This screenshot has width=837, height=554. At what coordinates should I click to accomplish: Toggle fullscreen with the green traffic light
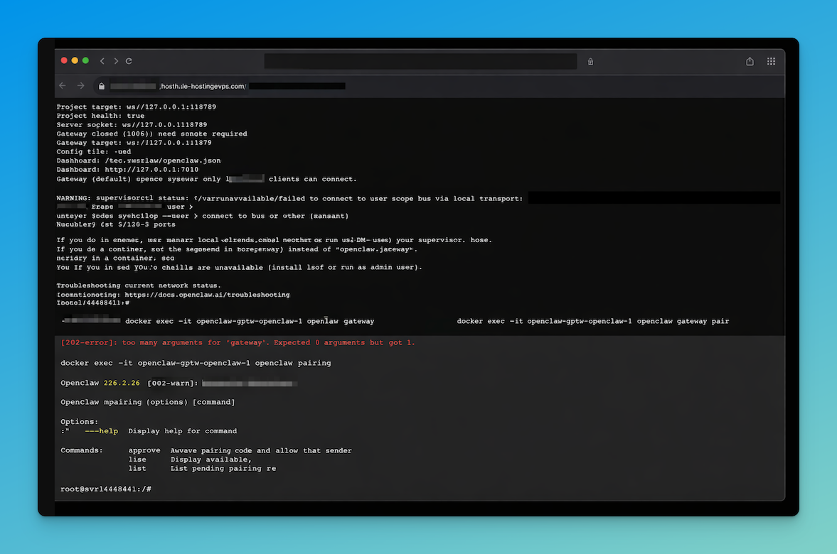pyautogui.click(x=85, y=61)
